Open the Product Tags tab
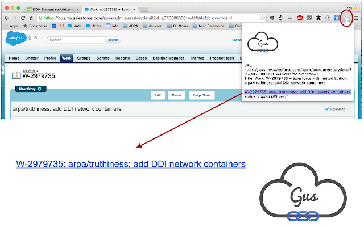The width and height of the screenshot is (364, 227). [x=222, y=58]
